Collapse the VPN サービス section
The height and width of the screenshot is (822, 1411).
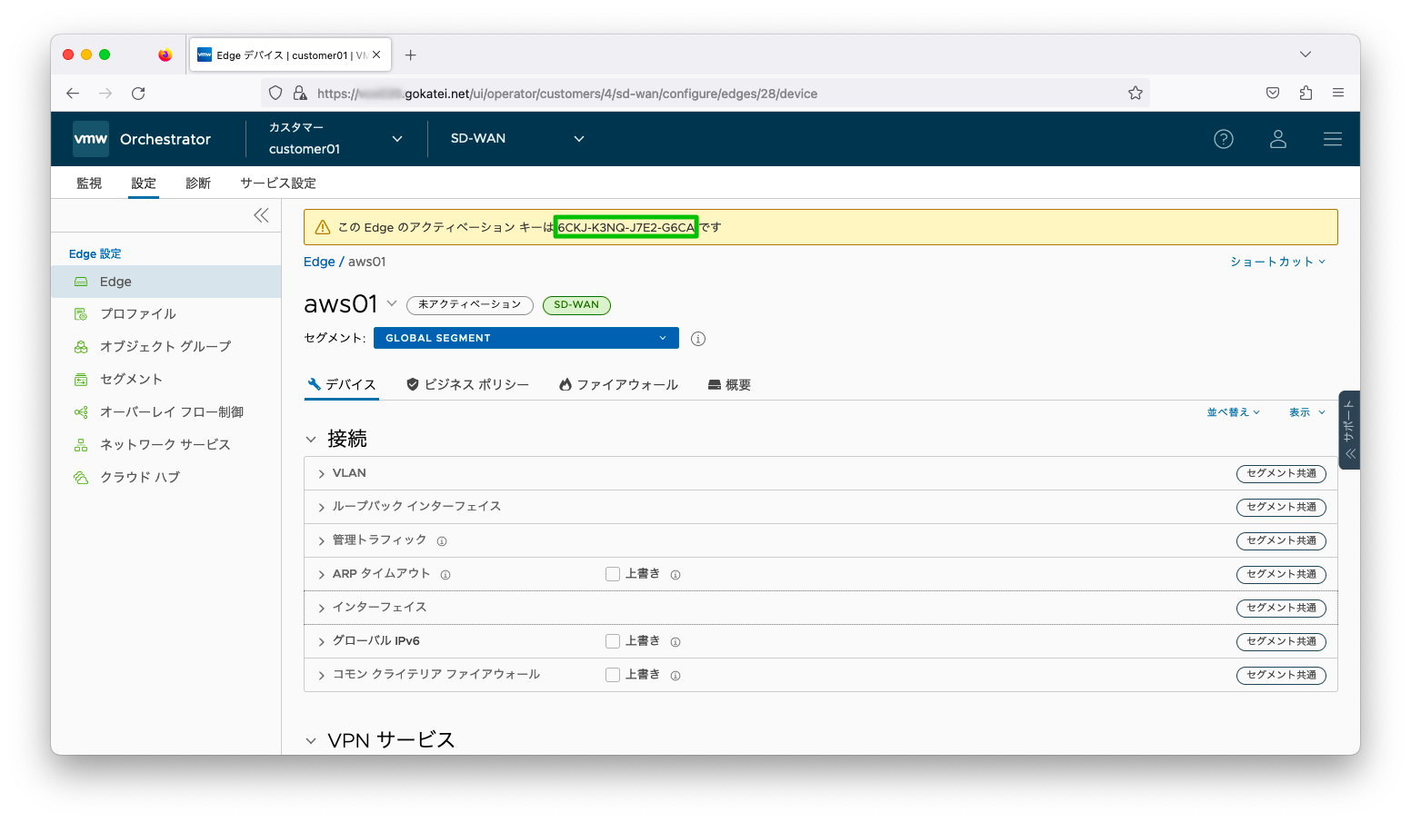coord(311,741)
